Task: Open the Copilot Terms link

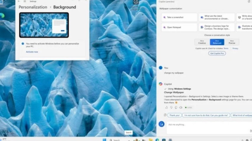Action: tap(226, 48)
